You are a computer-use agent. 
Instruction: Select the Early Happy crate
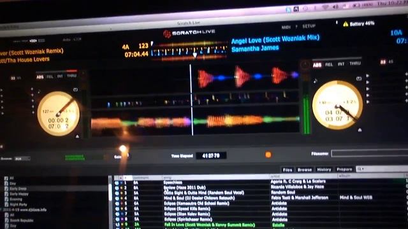(18, 194)
